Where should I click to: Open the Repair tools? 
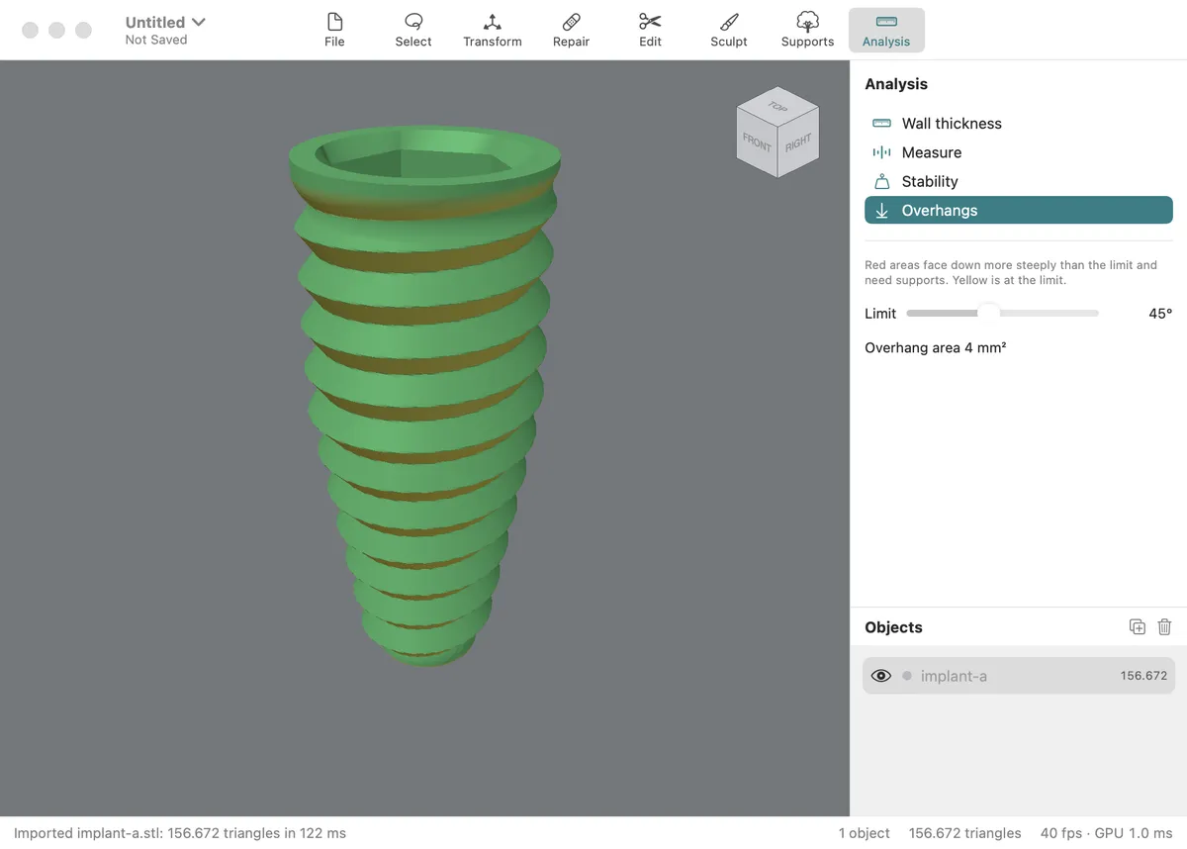pos(571,30)
